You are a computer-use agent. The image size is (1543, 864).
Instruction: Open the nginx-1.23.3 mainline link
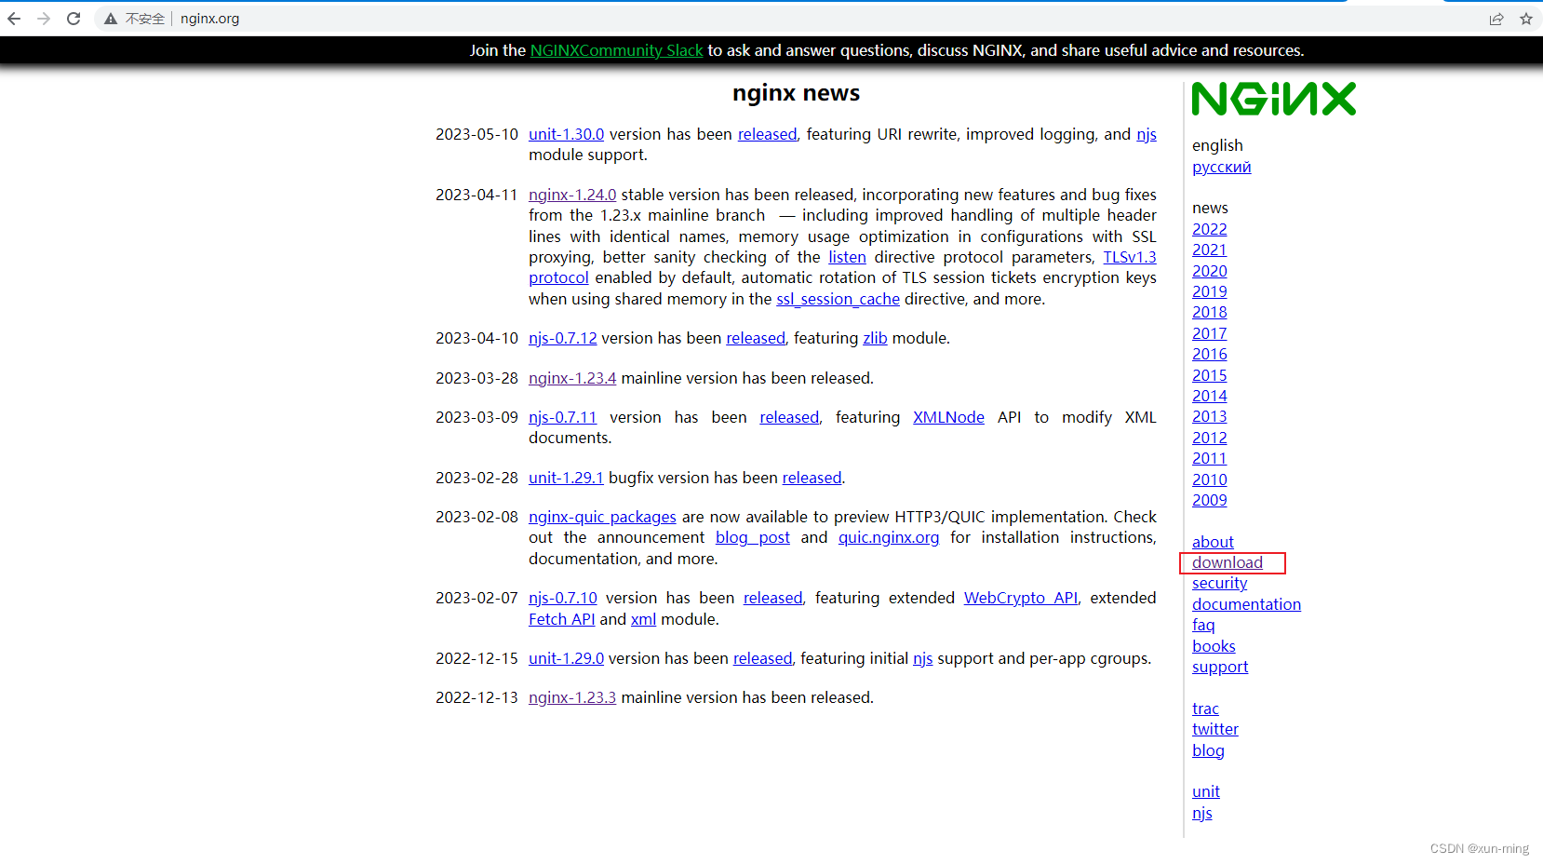click(x=572, y=697)
